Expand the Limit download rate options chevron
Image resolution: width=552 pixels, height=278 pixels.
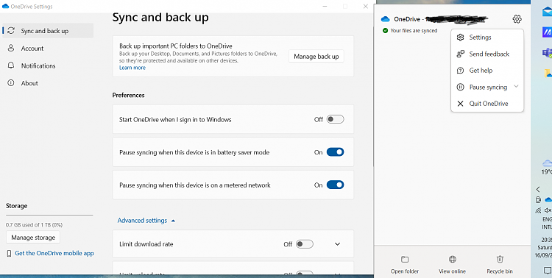pyautogui.click(x=337, y=244)
